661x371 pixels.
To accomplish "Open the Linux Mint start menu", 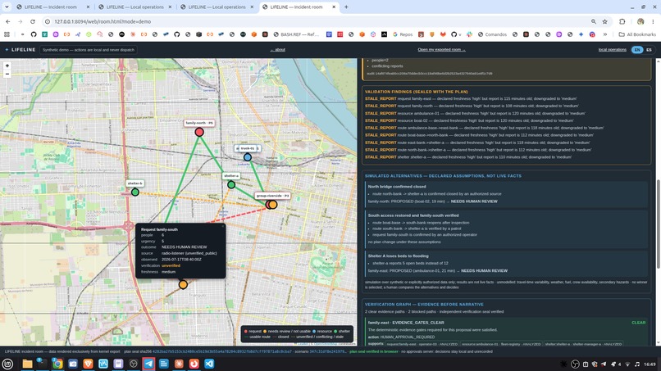I will tap(7, 364).
